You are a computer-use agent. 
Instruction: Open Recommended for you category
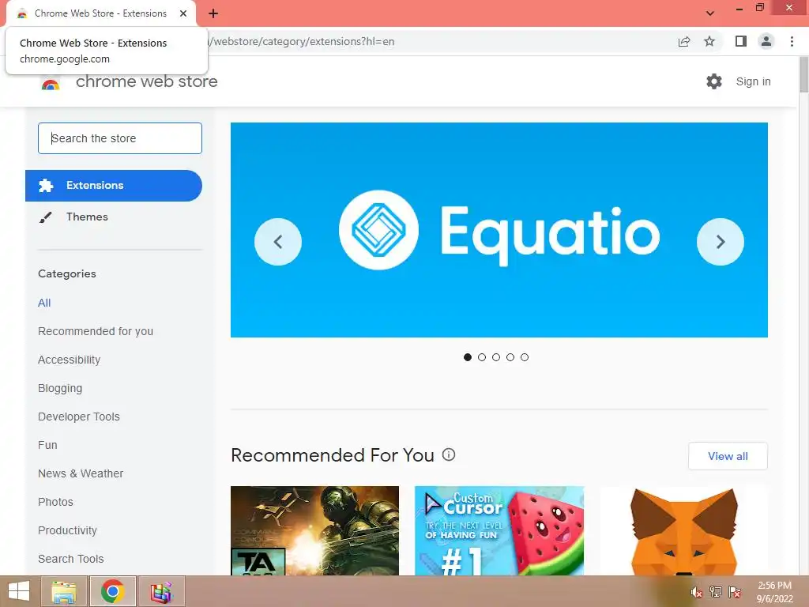pos(96,331)
